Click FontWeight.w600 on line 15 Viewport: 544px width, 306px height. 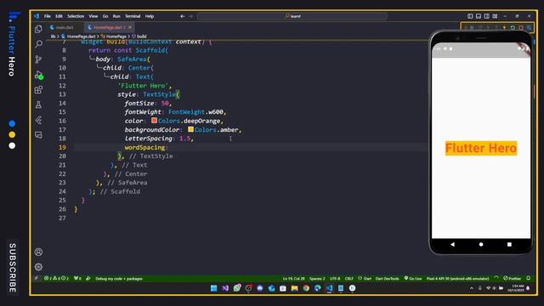click(x=195, y=111)
